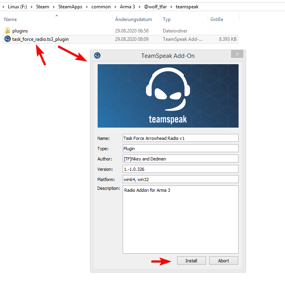Close the TeamSpeak Add-On dialog
Viewport: 285px width, 298px height.
237,55
